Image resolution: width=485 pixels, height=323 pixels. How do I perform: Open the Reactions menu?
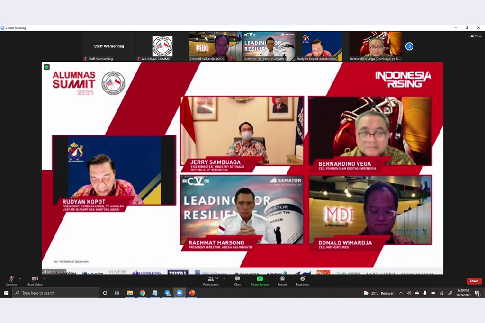302,279
